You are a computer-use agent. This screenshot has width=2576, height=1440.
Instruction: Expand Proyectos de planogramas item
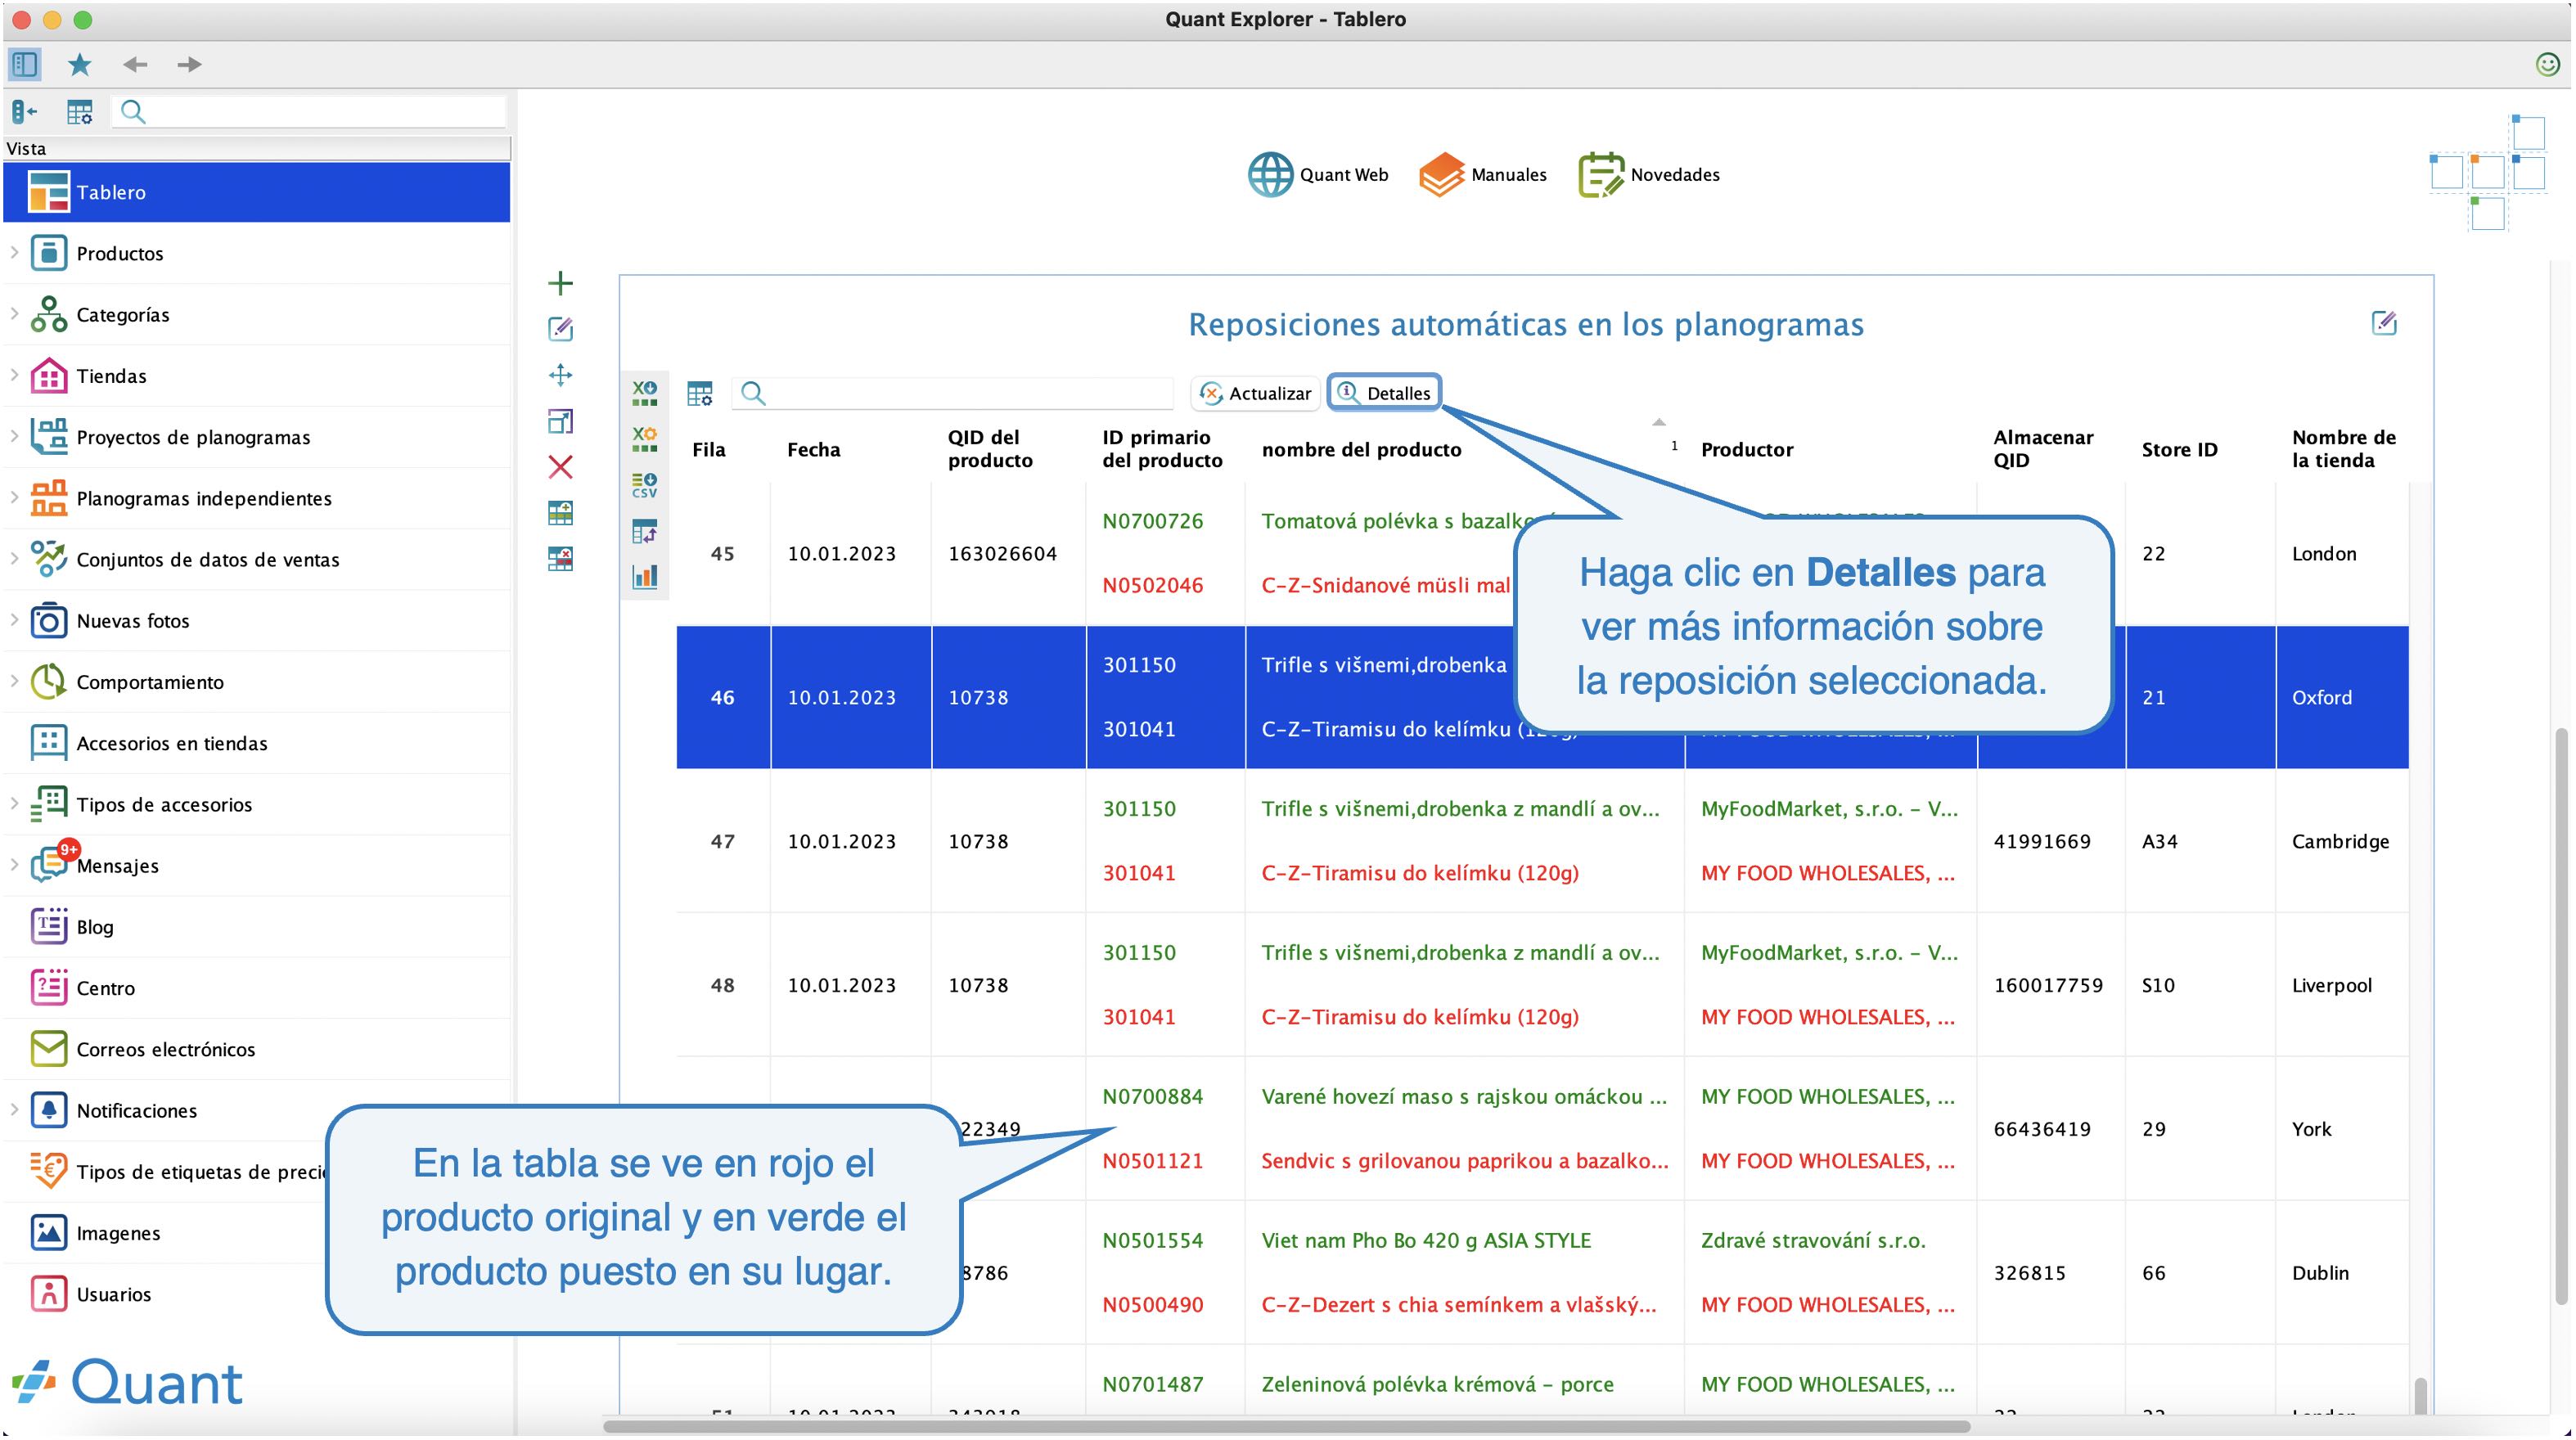14,437
